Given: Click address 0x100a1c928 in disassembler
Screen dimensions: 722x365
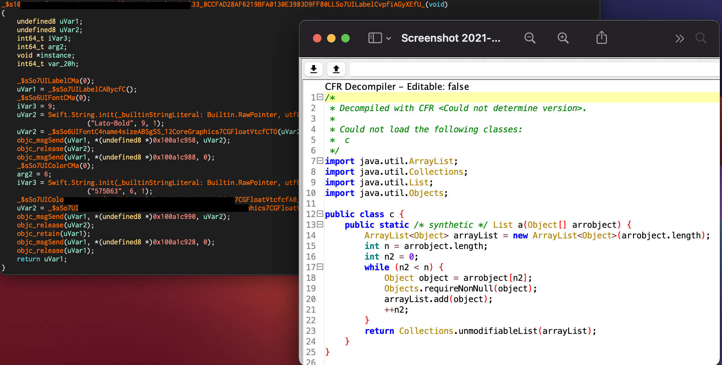Looking at the screenshot, I should click(174, 242).
